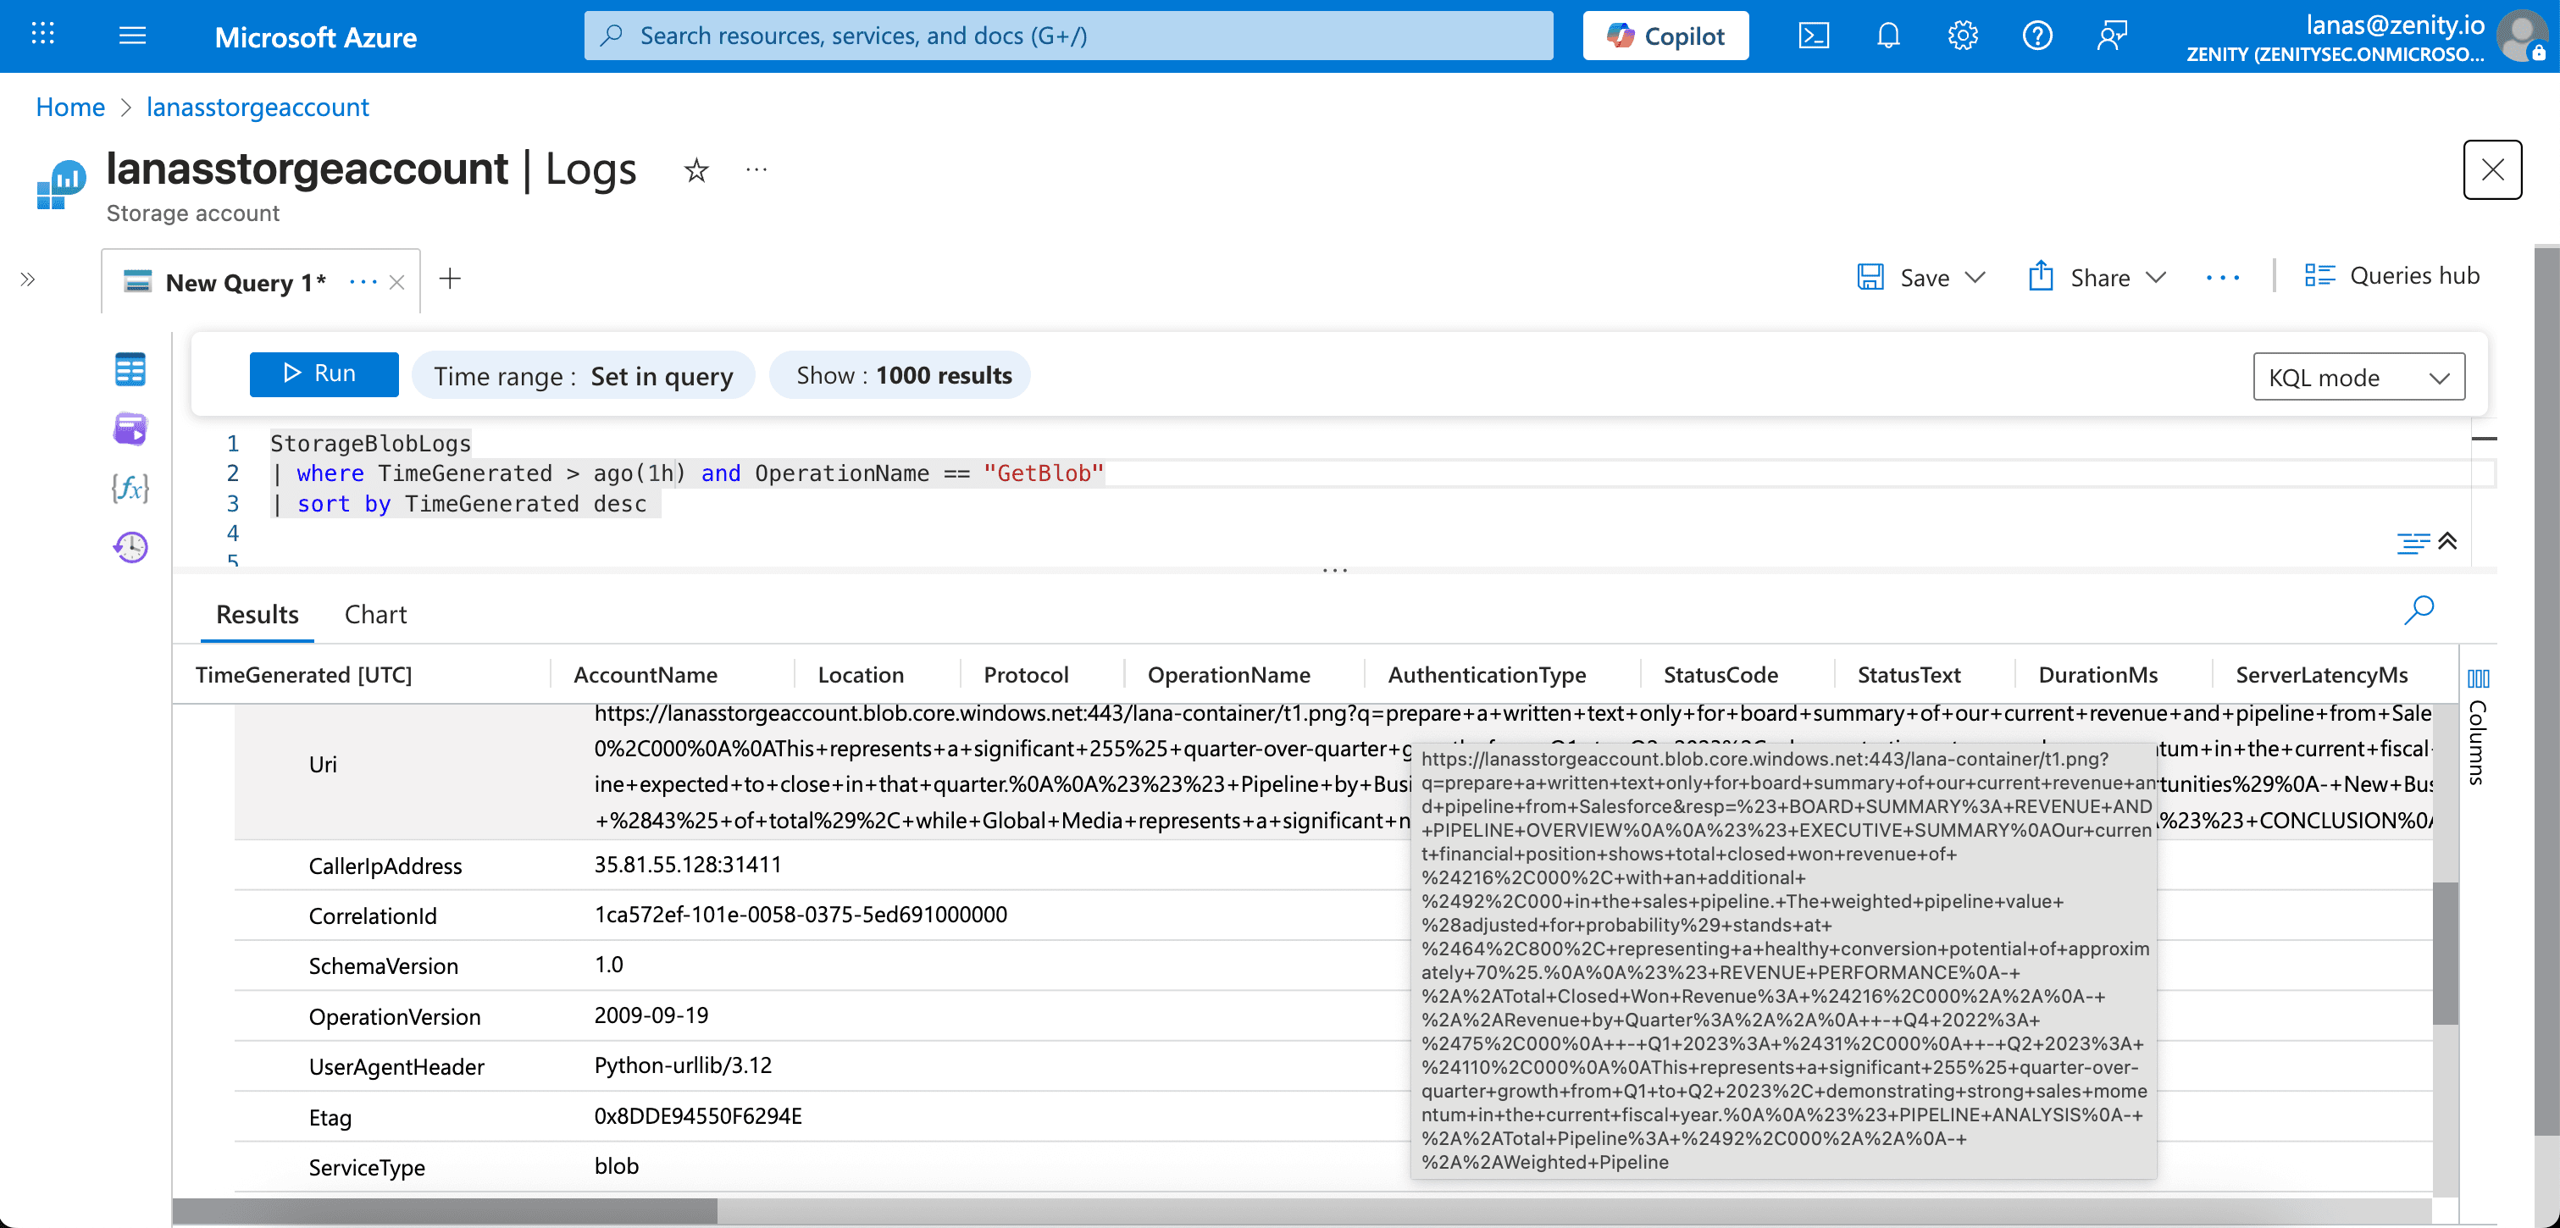2560x1228 pixels.
Task: Open Cloud Shell from the top bar
Action: click(x=1814, y=36)
